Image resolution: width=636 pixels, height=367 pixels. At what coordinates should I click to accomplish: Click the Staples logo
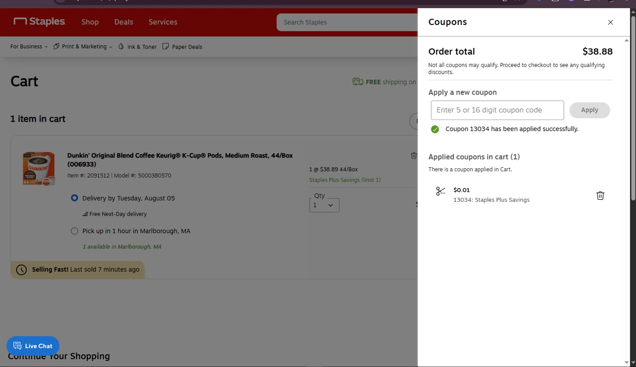[40, 22]
